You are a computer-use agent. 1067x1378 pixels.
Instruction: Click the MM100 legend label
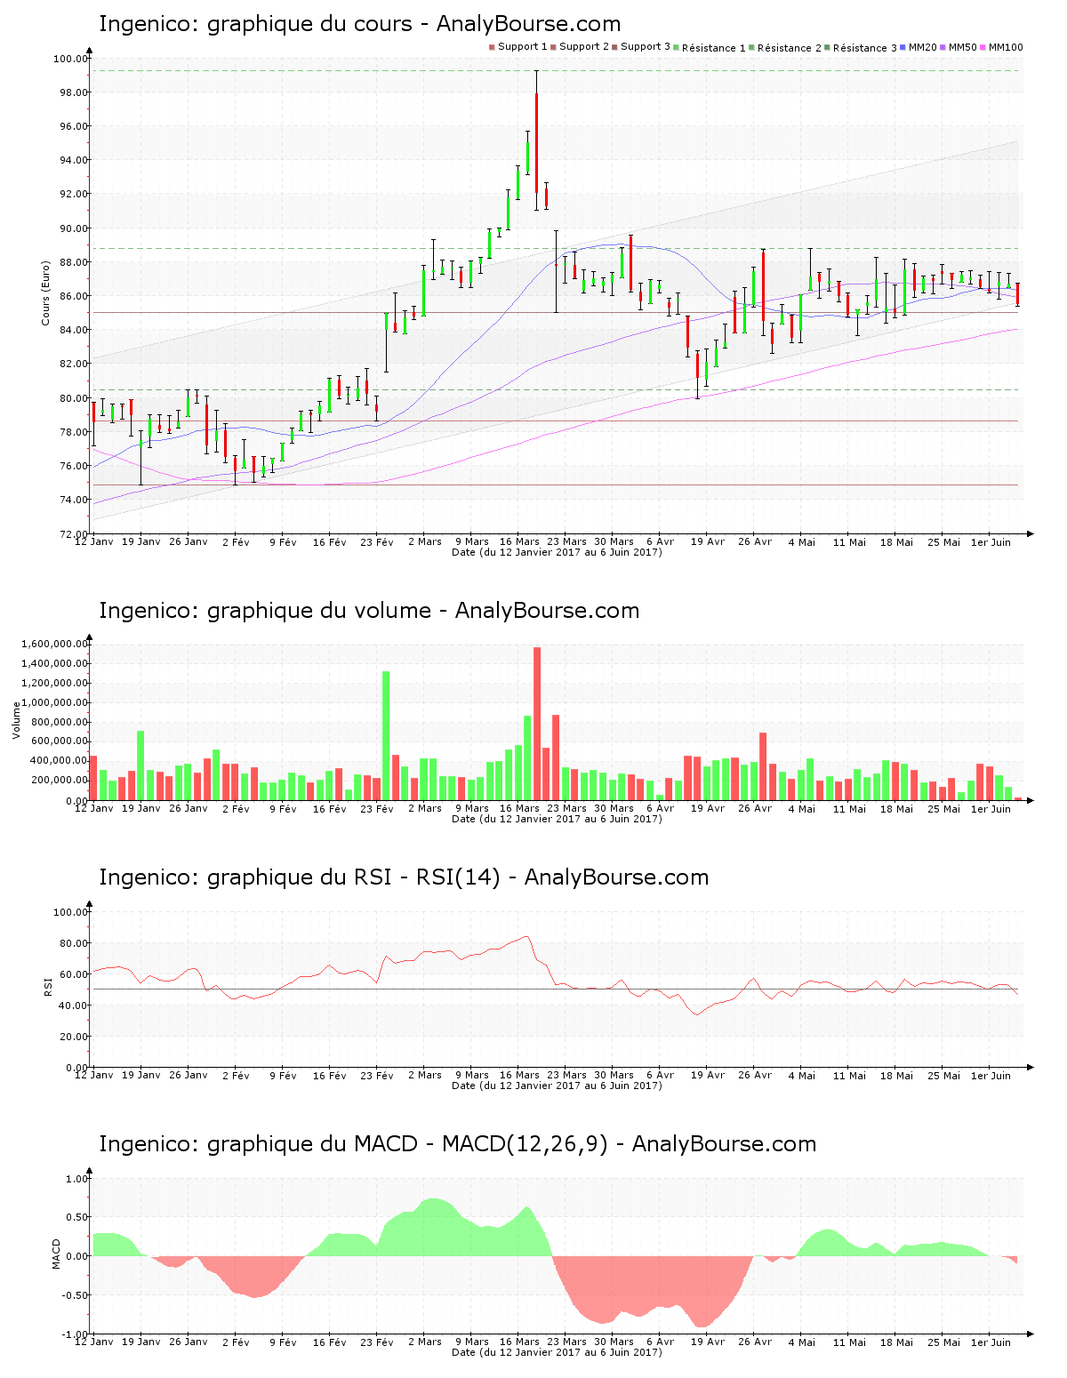pyautogui.click(x=1006, y=47)
